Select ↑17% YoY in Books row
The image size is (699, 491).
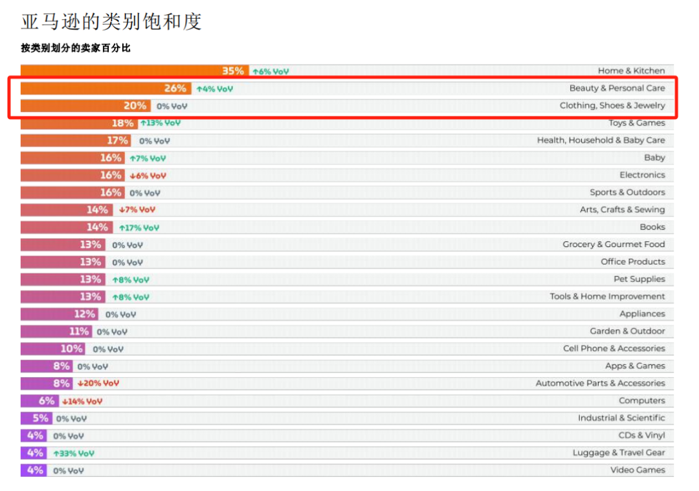(x=139, y=228)
